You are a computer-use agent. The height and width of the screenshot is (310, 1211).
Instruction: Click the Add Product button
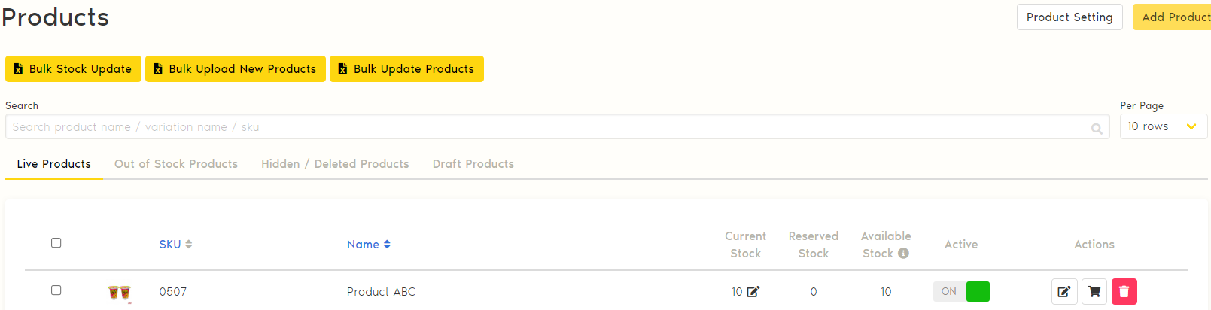pyautogui.click(x=1173, y=17)
